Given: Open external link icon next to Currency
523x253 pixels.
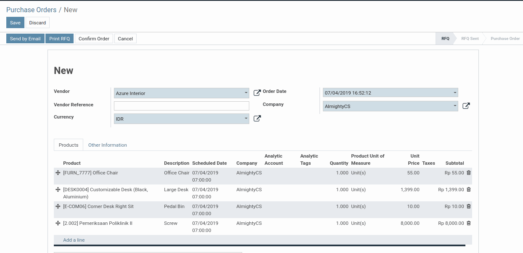Looking at the screenshot, I should coord(257,119).
